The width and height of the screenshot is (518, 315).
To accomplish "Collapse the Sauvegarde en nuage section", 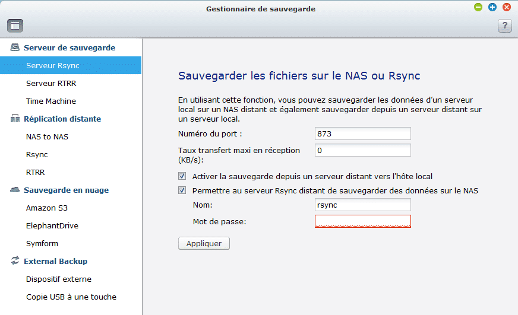I will (66, 190).
